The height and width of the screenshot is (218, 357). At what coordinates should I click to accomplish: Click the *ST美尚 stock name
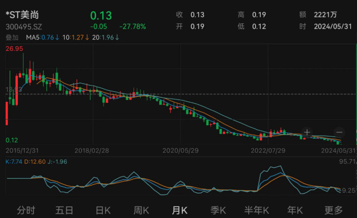point(22,15)
